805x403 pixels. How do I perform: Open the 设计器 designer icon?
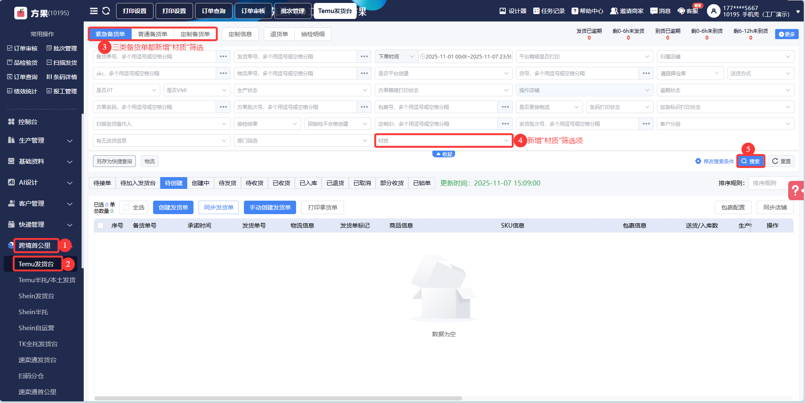click(513, 11)
